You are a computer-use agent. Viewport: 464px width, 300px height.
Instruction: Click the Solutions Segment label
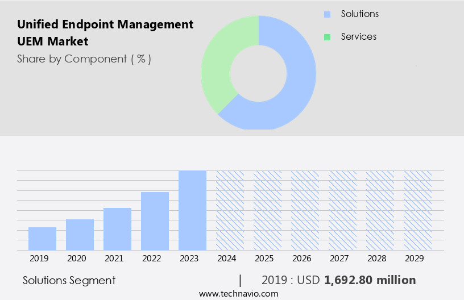click(x=69, y=280)
